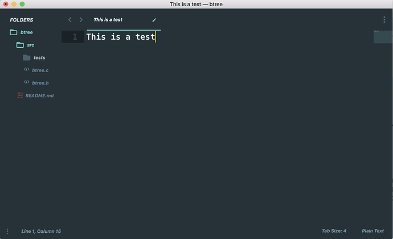Click the FOLDERS sidebar heading

(x=22, y=20)
